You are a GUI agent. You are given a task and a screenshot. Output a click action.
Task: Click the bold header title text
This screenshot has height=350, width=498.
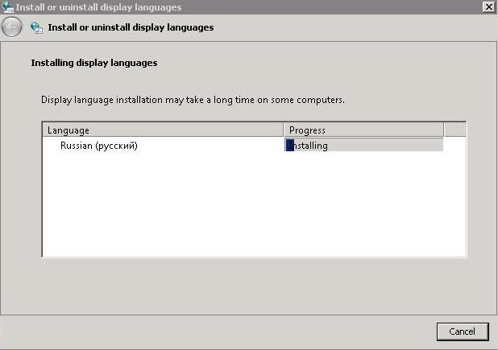[x=131, y=27]
